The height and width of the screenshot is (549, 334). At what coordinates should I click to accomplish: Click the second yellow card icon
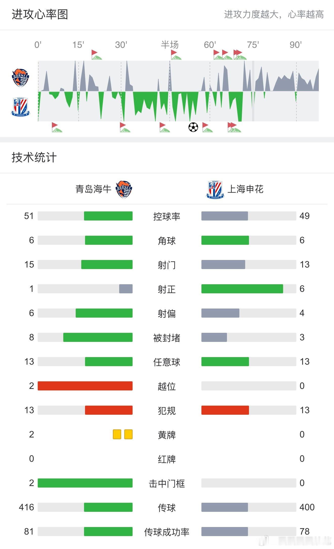(x=129, y=434)
